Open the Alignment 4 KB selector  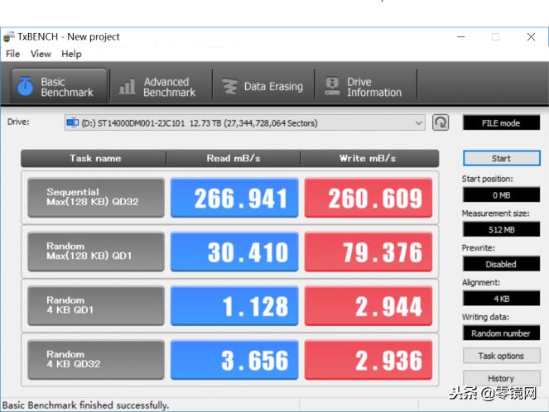[x=500, y=299]
